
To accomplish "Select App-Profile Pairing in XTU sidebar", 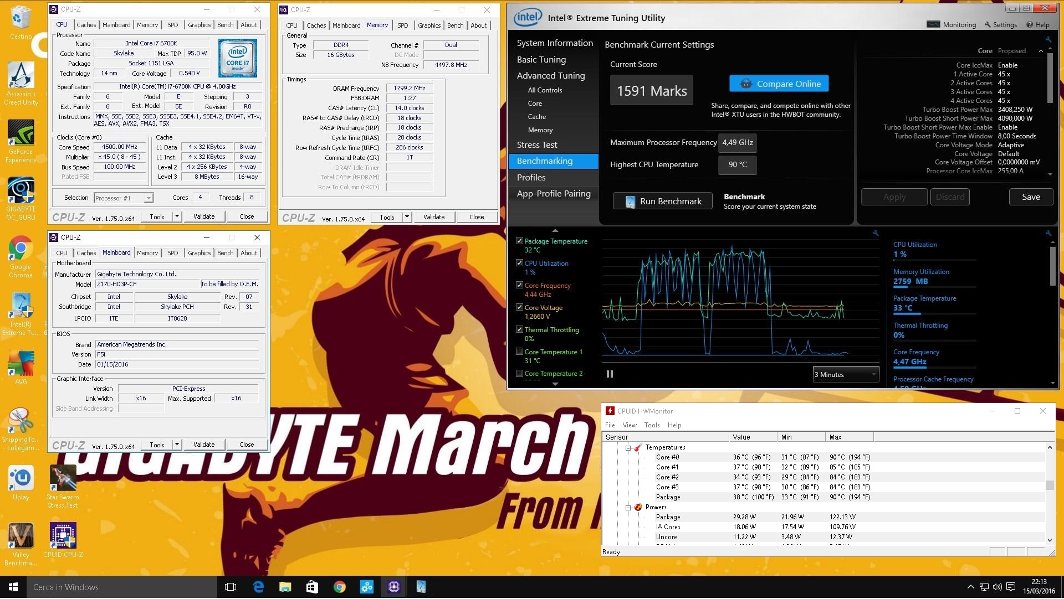I will pos(553,194).
